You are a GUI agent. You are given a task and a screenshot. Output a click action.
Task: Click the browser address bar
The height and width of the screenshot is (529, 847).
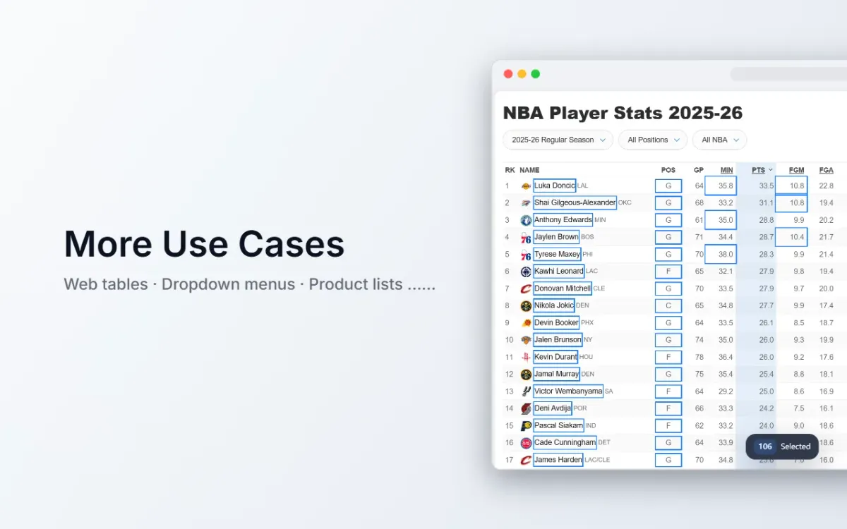tap(788, 74)
